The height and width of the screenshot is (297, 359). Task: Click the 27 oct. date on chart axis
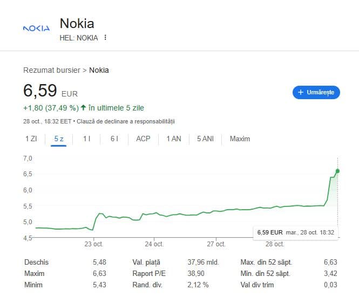click(215, 244)
